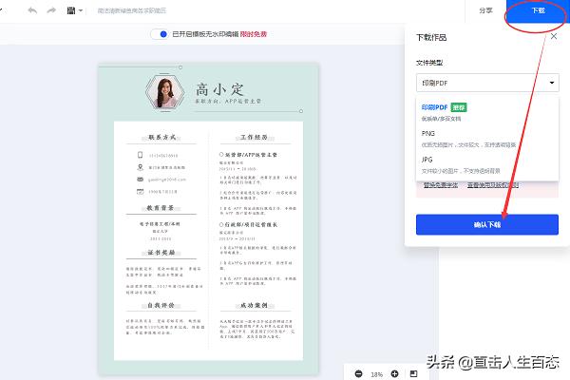This screenshot has width=570, height=380.
Task: Click the selection handle below the name line
Action: click(301, 111)
